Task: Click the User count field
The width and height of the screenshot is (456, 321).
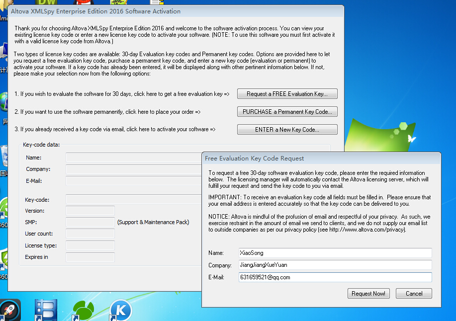Action: (90, 234)
